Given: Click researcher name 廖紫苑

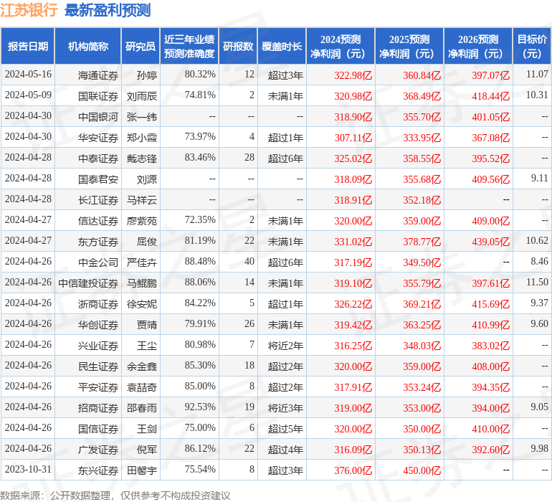Looking at the screenshot, I should pyautogui.click(x=142, y=221).
